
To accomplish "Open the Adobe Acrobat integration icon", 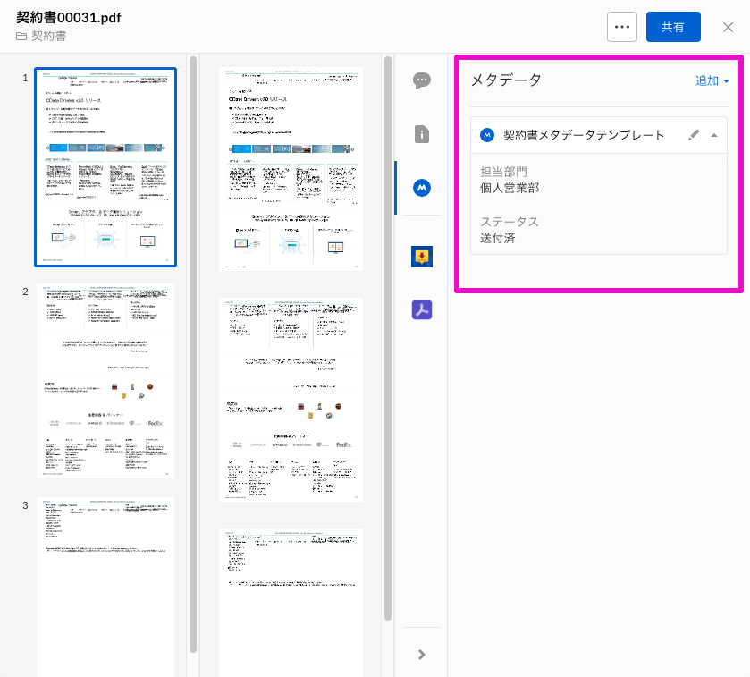I will pyautogui.click(x=421, y=310).
